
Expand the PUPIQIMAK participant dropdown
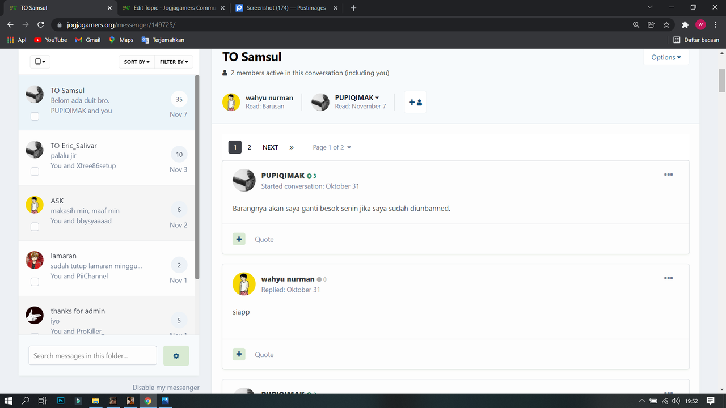coord(357,97)
